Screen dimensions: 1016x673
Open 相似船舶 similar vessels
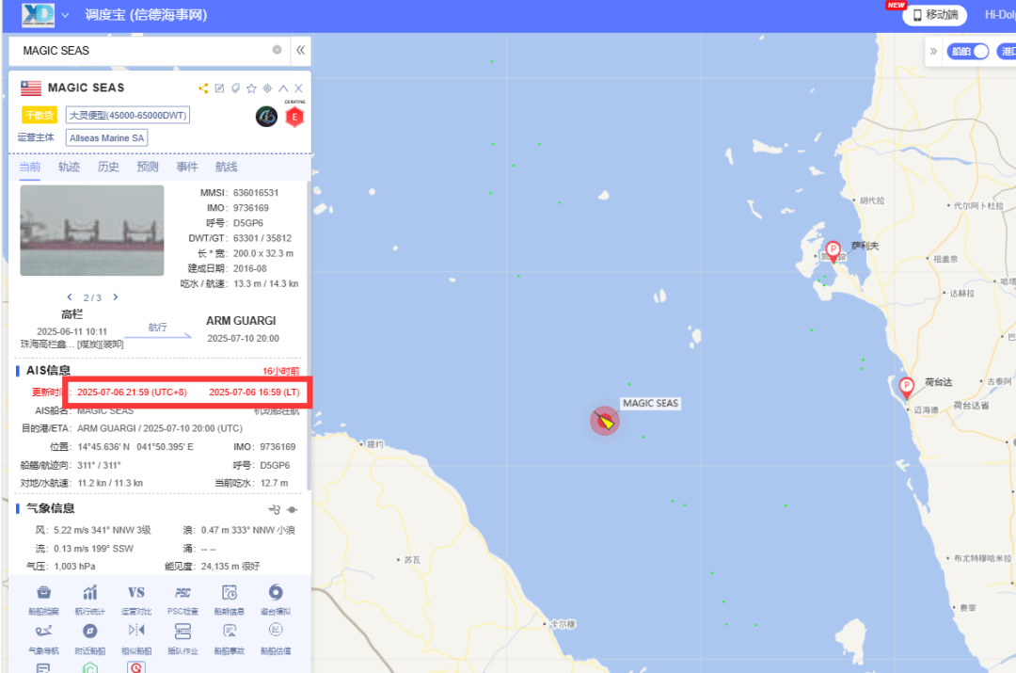point(136,638)
